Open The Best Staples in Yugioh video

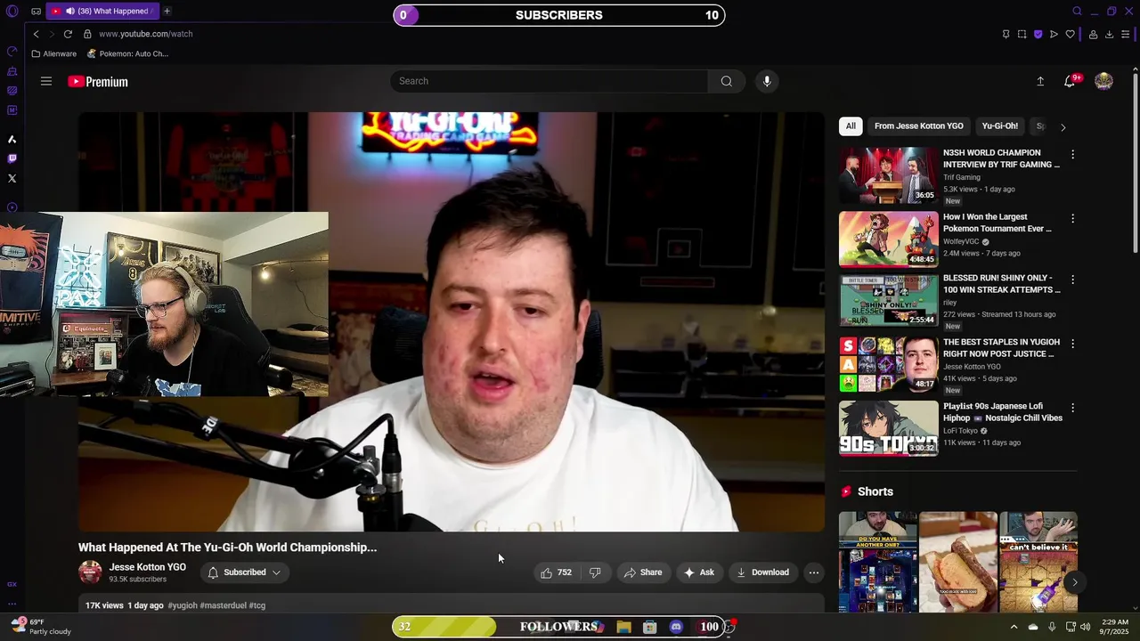[888, 365]
